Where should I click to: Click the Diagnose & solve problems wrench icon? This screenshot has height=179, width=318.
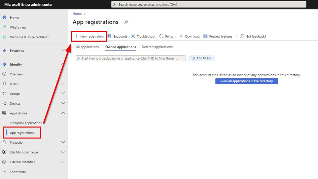(x=4, y=37)
